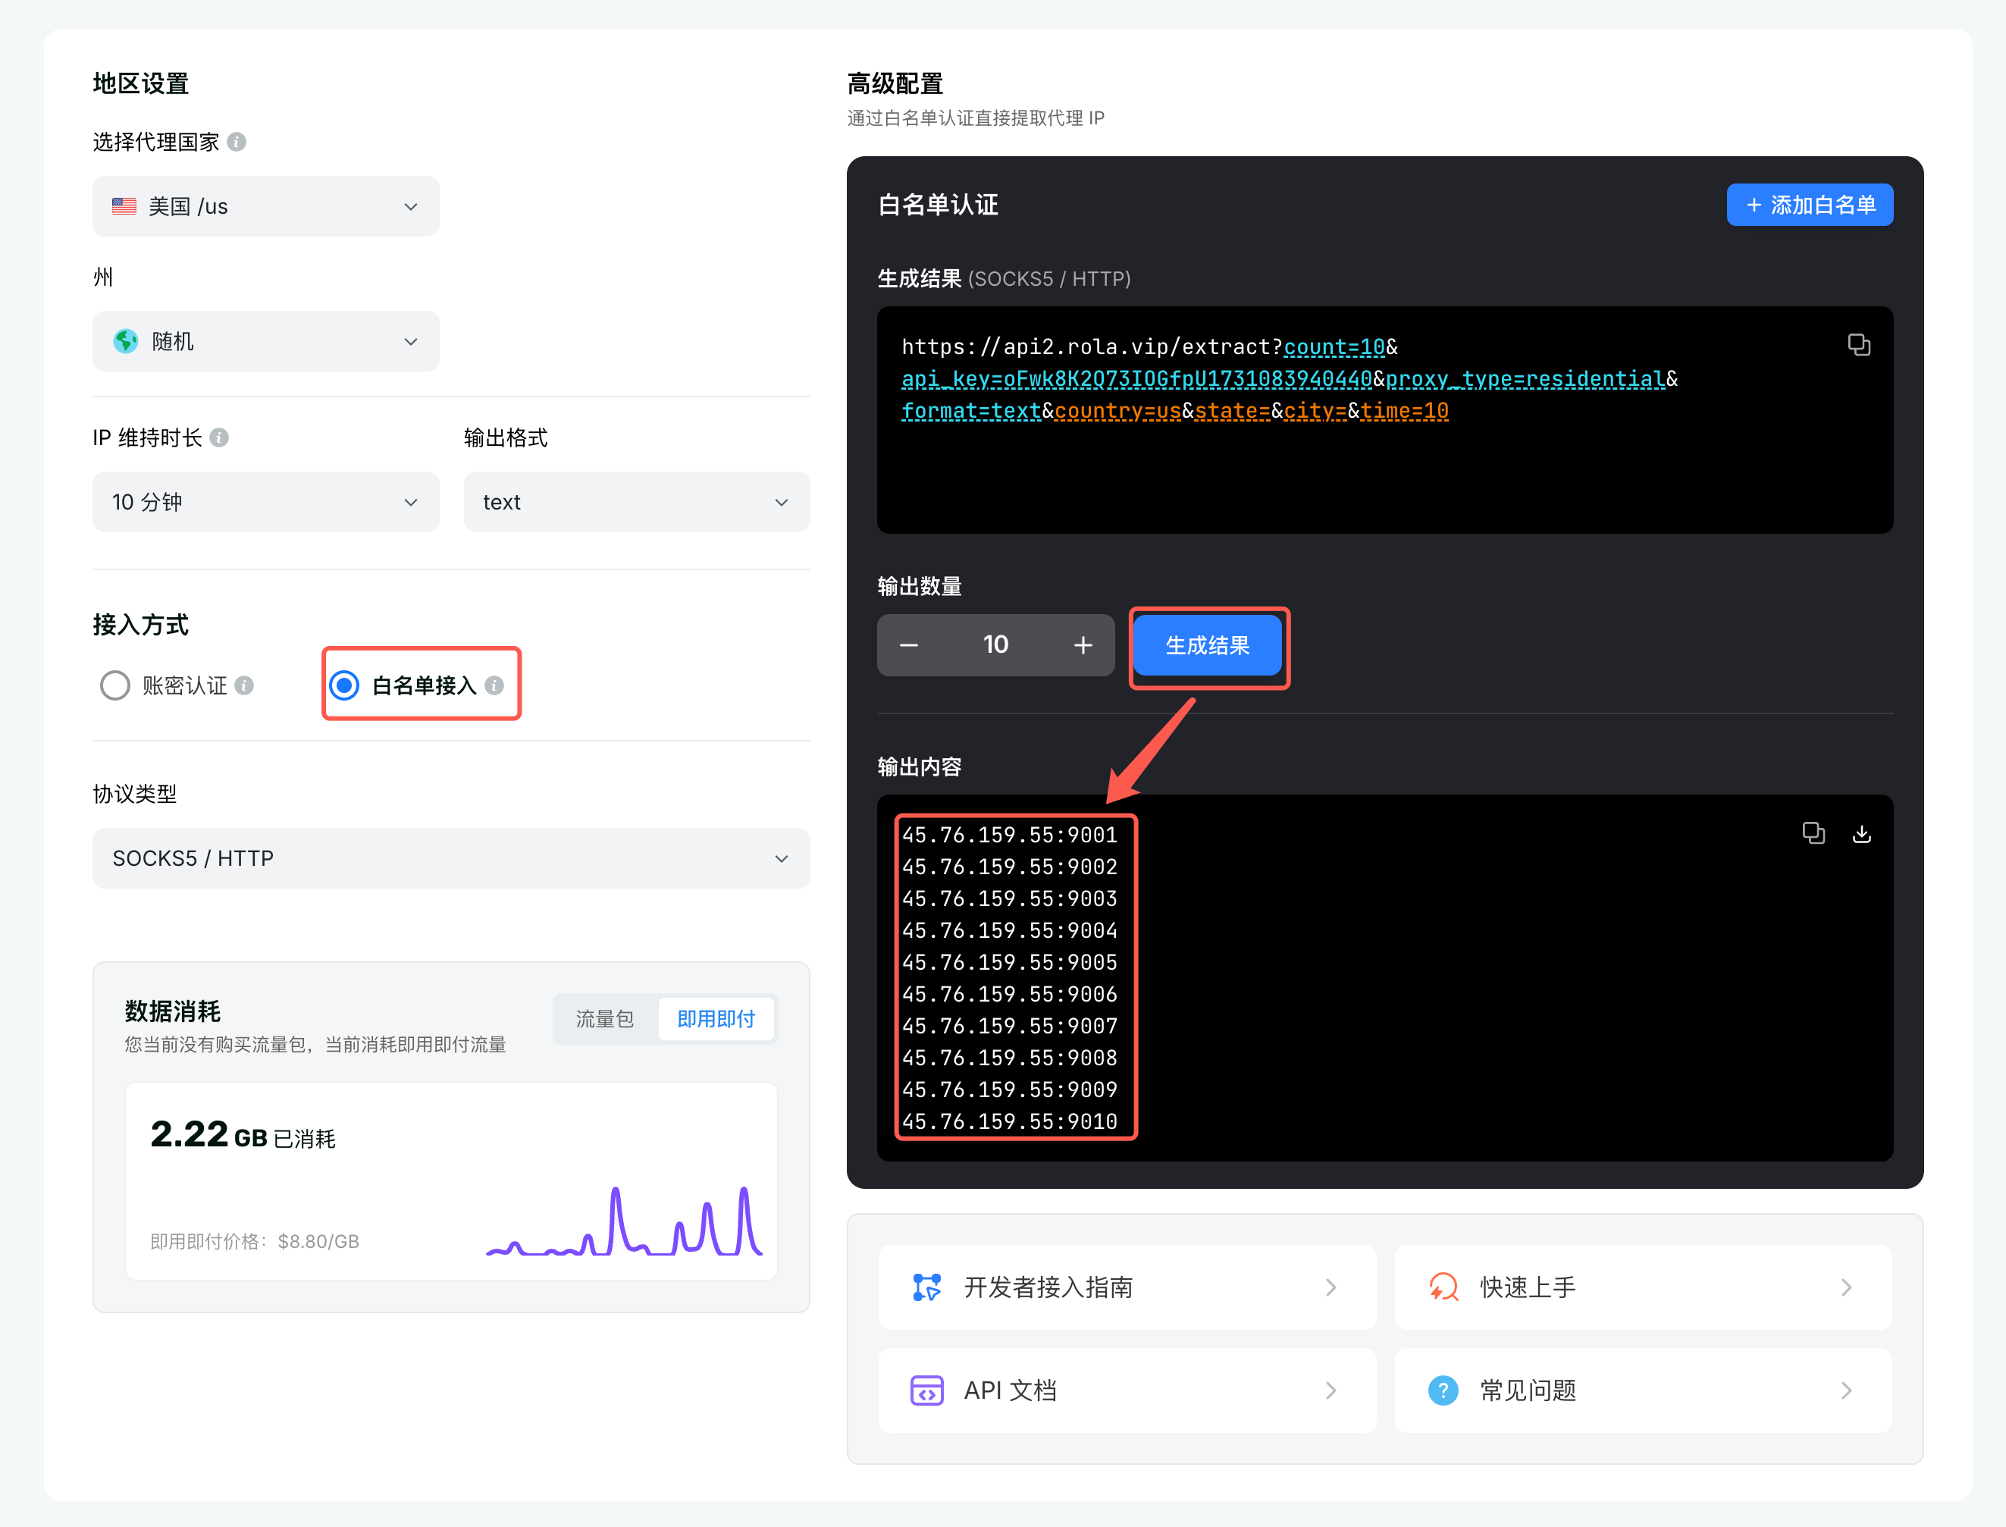The width and height of the screenshot is (2006, 1527).
Task: Switch to the 流量包 tab
Action: coord(604,1019)
